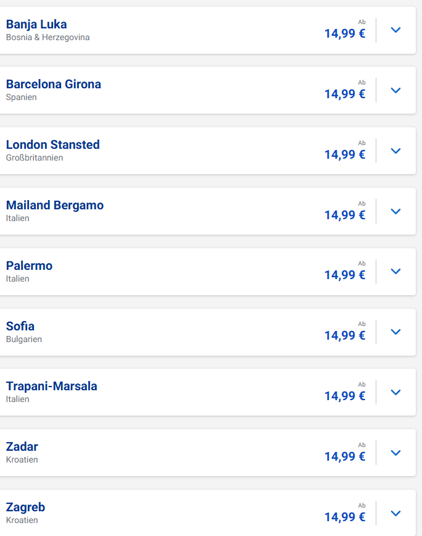The height and width of the screenshot is (536, 422).
Task: Select the Zadar destination name
Action: (22, 447)
